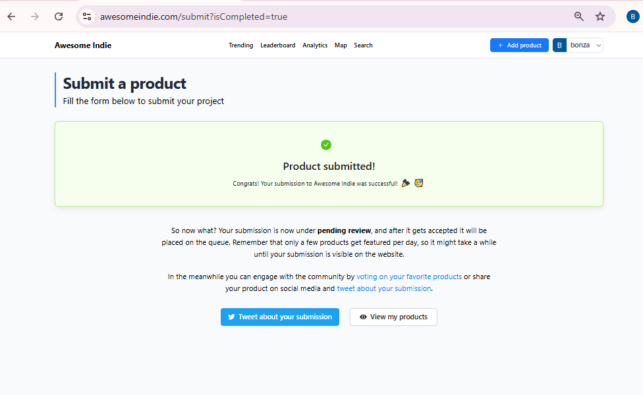Open site information icon in address bar
This screenshot has height=395, width=643.
coord(87,16)
